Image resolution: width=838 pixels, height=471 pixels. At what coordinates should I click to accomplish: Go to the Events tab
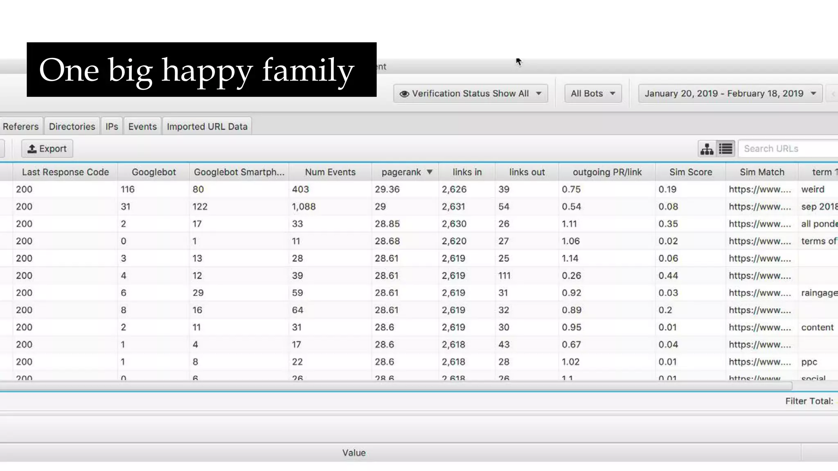click(142, 126)
